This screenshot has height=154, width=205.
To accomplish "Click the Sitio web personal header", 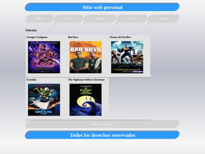I will point(102,7).
